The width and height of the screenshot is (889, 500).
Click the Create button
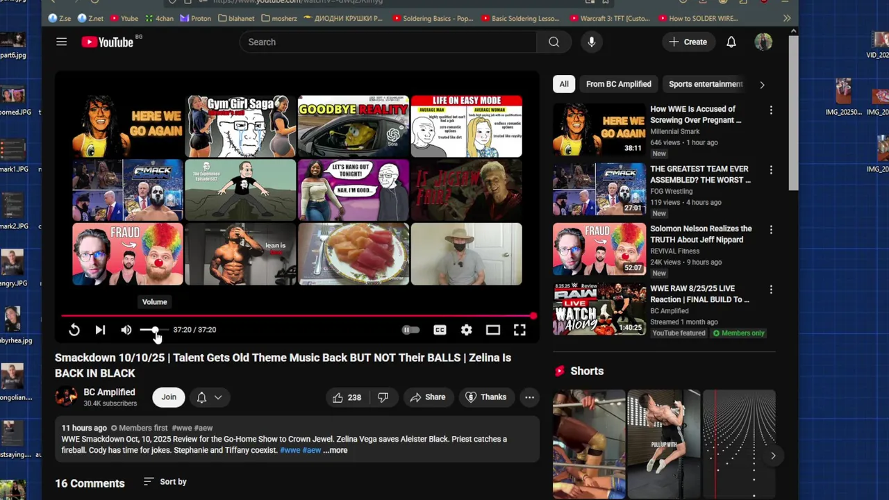[688, 42]
